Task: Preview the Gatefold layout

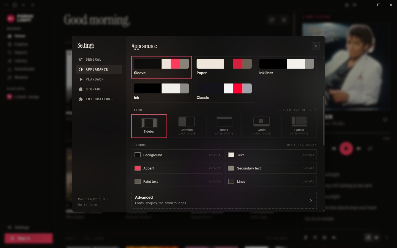Action: click(187, 126)
